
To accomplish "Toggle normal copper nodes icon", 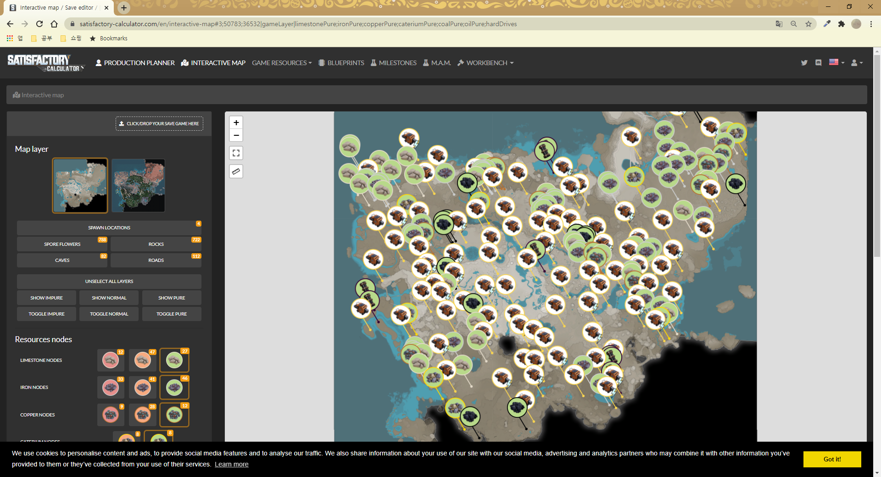I will 142,415.
